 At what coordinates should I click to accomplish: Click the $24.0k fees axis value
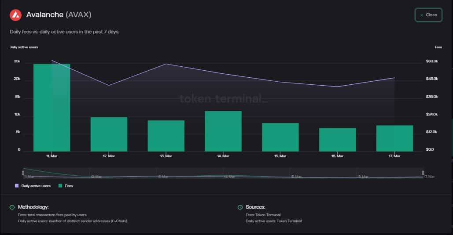pos(432,114)
